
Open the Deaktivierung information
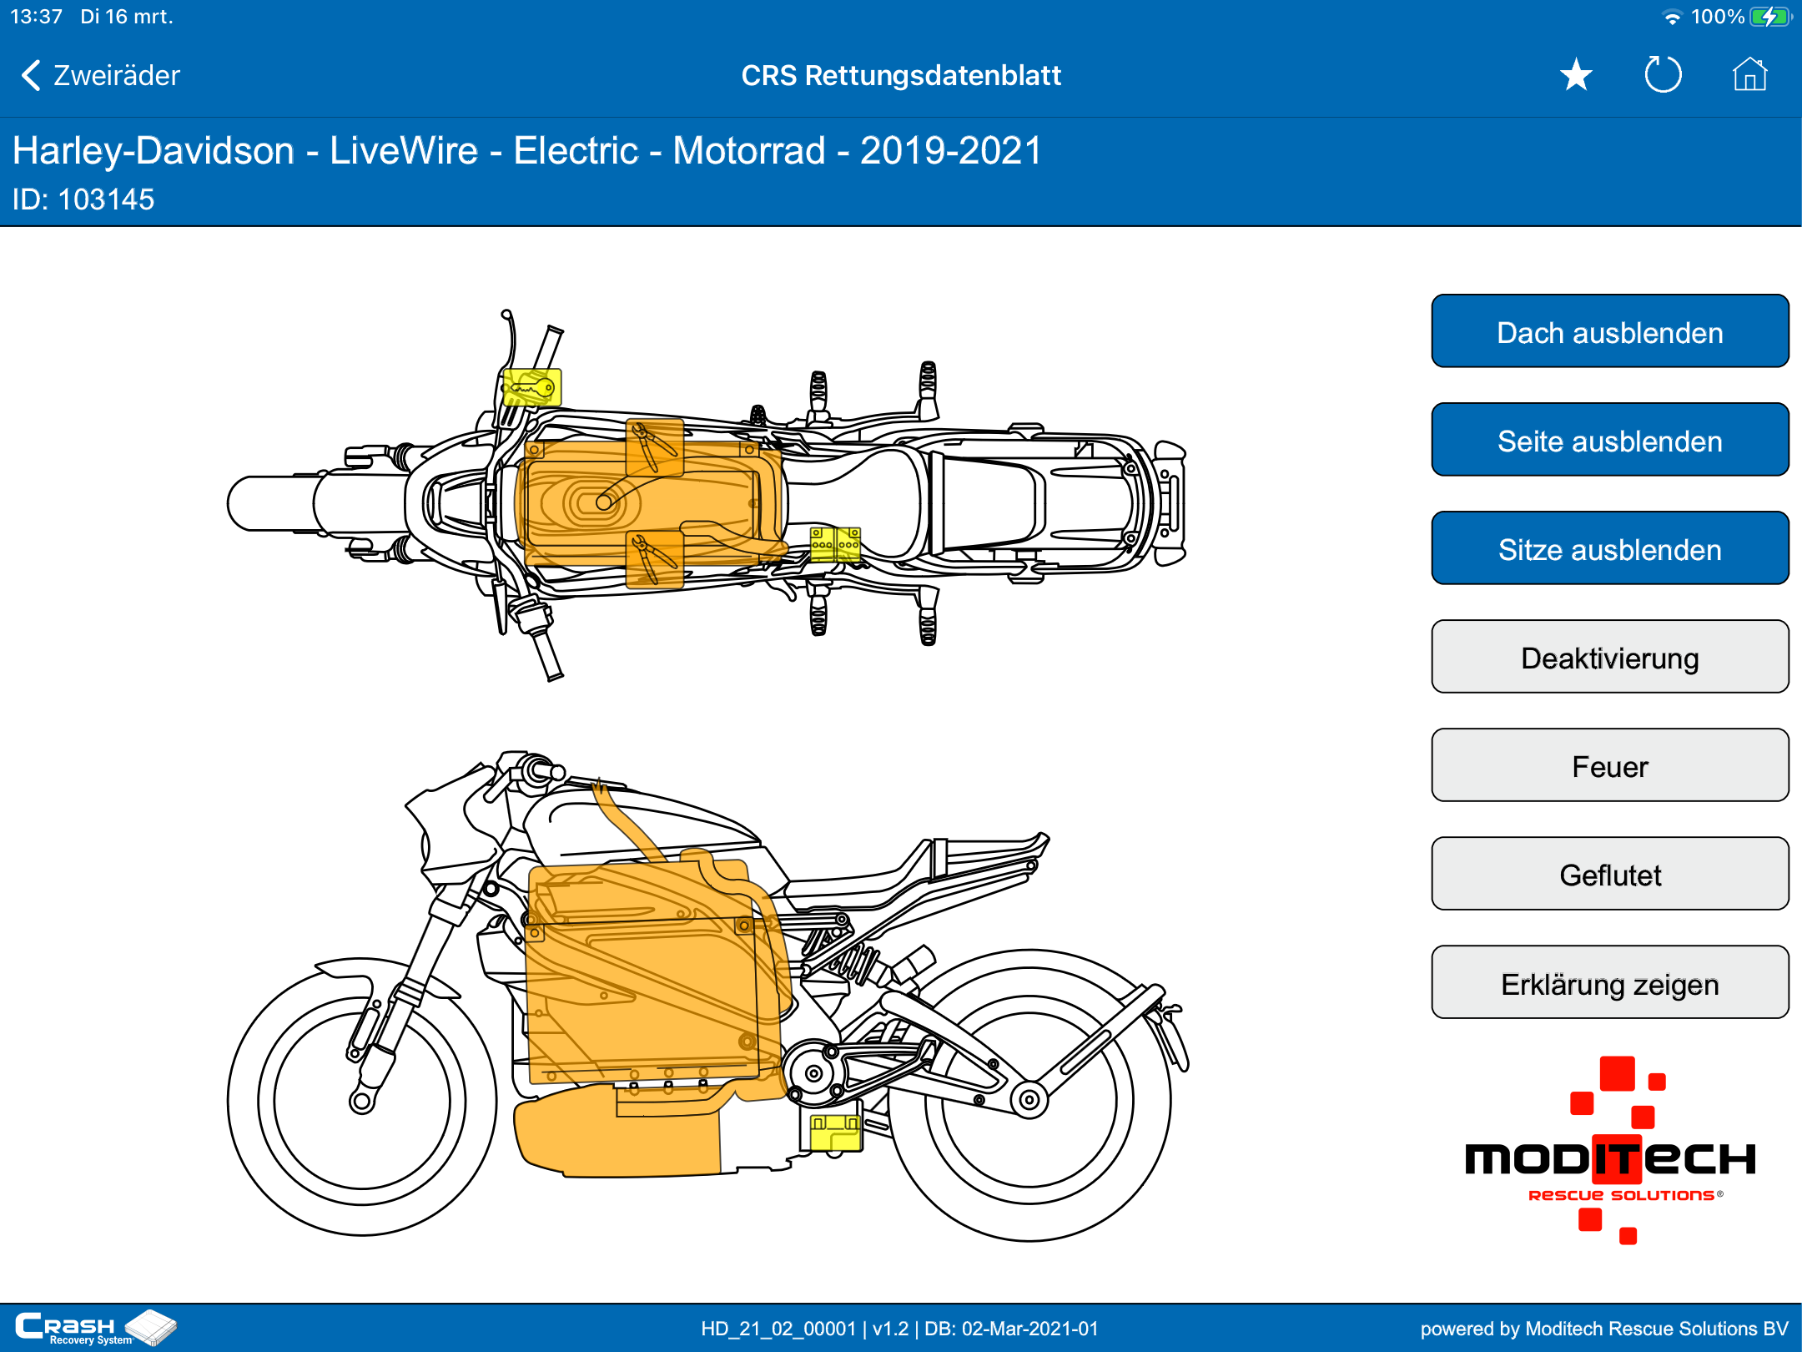tap(1609, 658)
